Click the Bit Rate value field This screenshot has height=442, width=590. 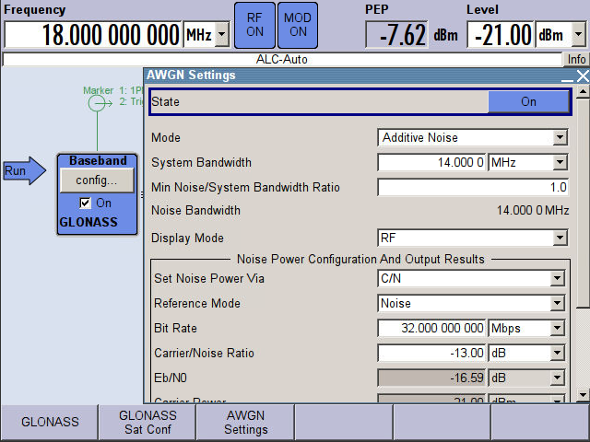[431, 328]
